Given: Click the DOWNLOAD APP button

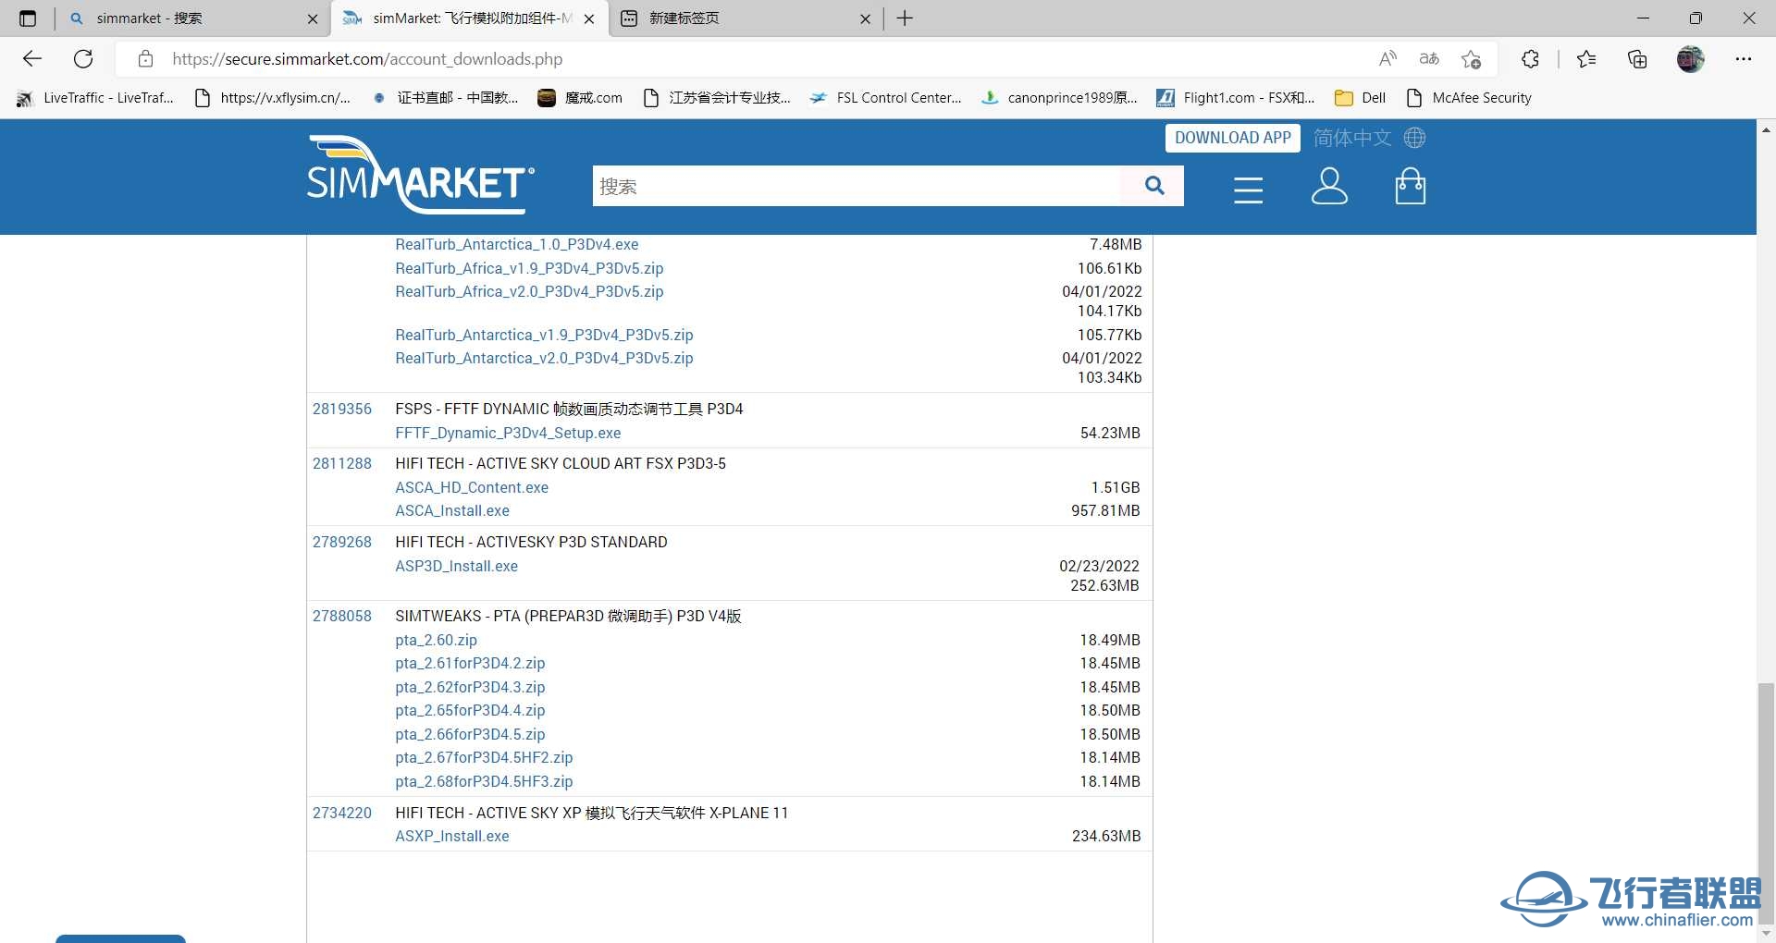Looking at the screenshot, I should [1233, 138].
